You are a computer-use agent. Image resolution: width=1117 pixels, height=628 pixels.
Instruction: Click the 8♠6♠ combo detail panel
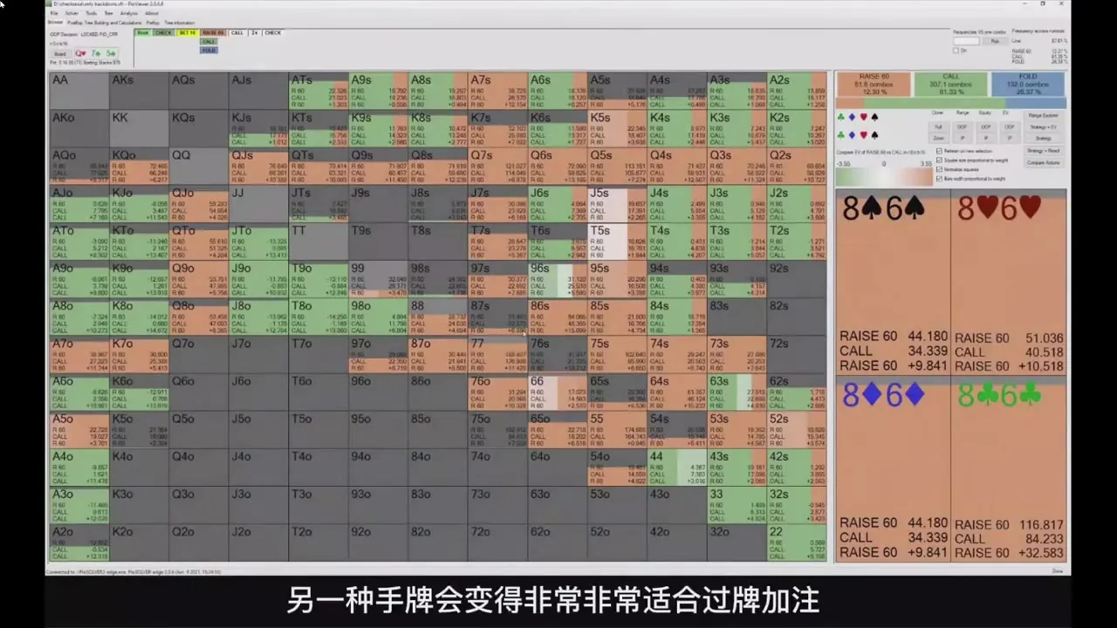(x=893, y=282)
